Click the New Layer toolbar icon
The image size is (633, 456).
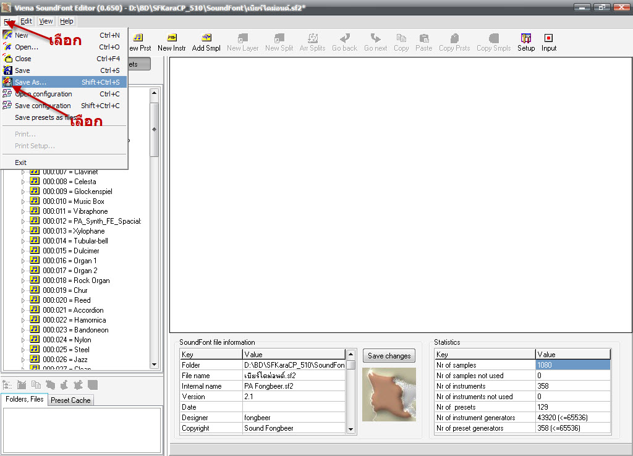click(x=242, y=38)
